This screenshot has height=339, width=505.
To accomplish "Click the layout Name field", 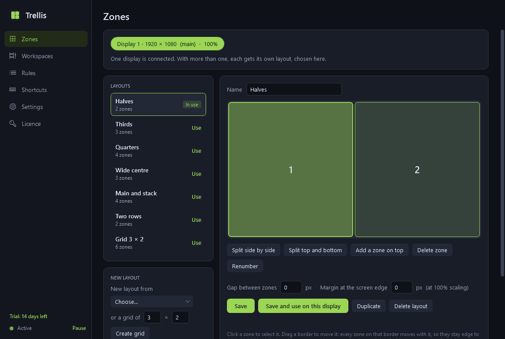I will (x=294, y=89).
